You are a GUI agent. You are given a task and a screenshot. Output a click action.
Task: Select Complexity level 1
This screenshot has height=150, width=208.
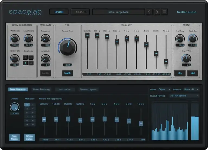25,58
